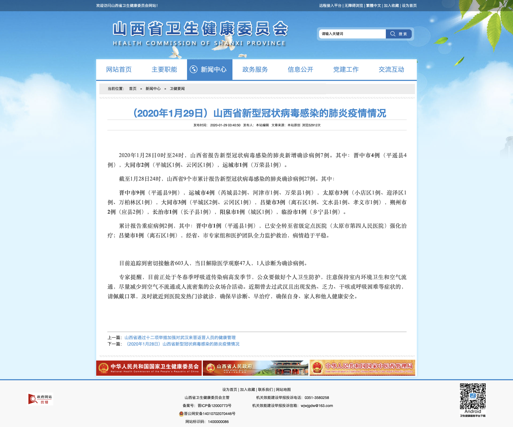The height and width of the screenshot is (427, 513).
Task: Open the 国家中医药管理局 banner
Action: coord(362,368)
